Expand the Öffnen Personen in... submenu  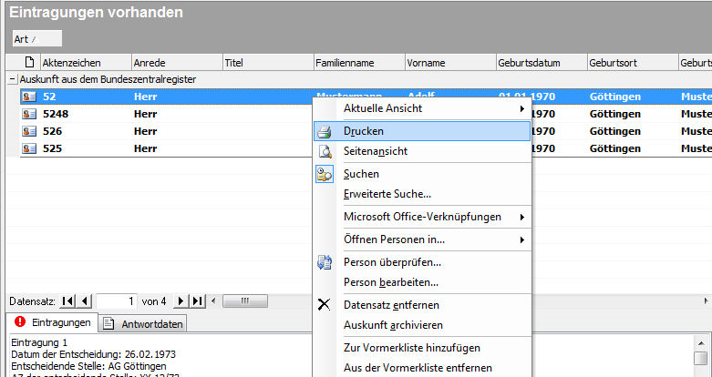(433, 239)
